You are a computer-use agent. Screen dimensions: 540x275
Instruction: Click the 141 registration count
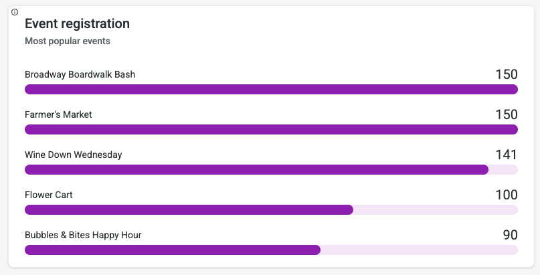(x=506, y=155)
